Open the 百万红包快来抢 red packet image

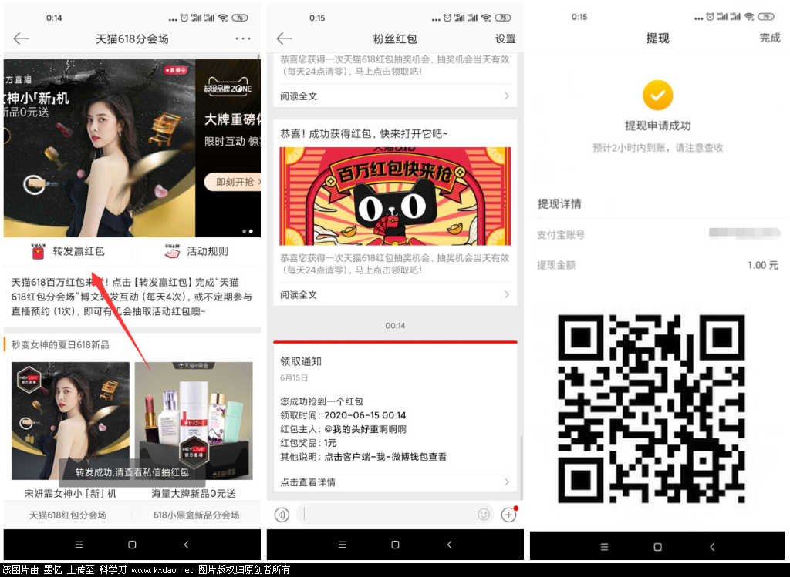point(395,196)
